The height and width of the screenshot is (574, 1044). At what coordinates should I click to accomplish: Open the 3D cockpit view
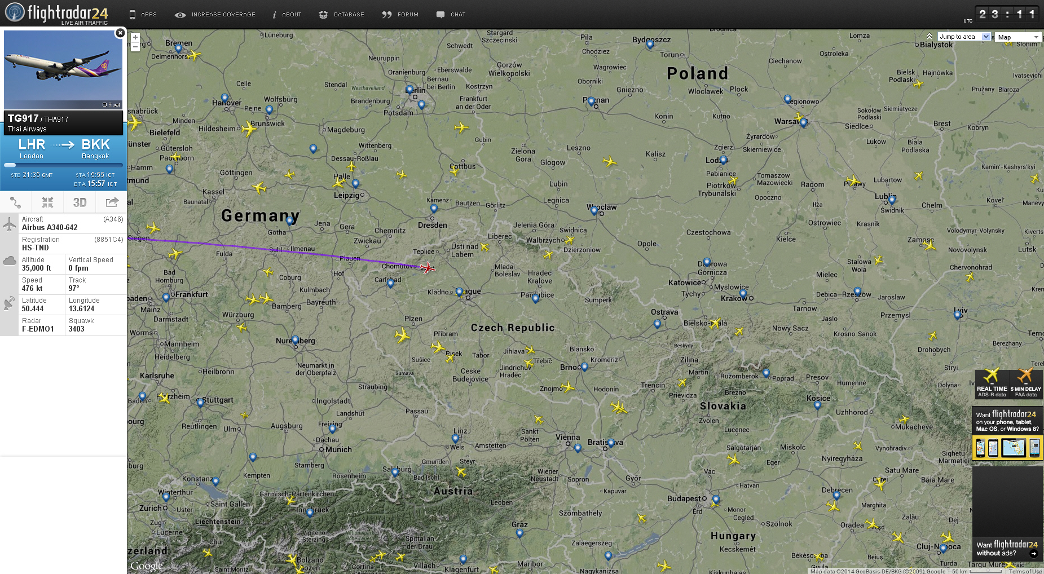click(x=80, y=202)
